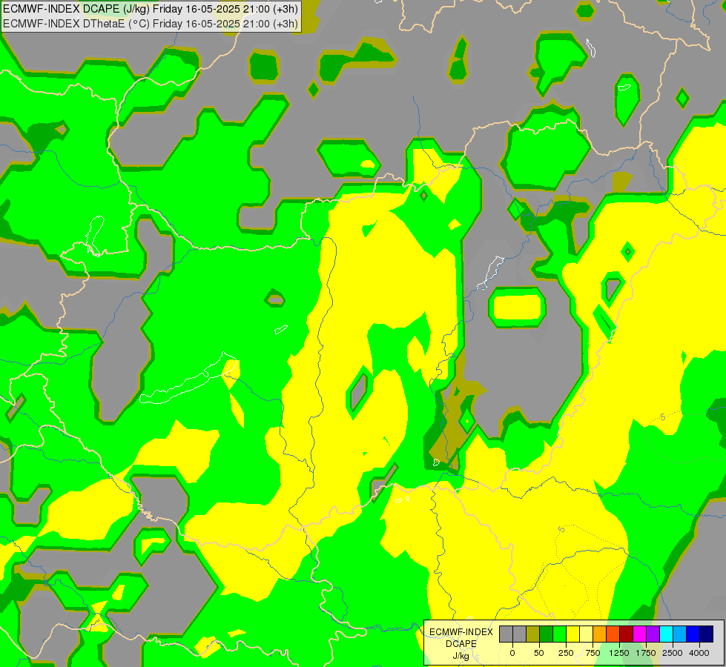Click the legend value 2500

click(673, 653)
